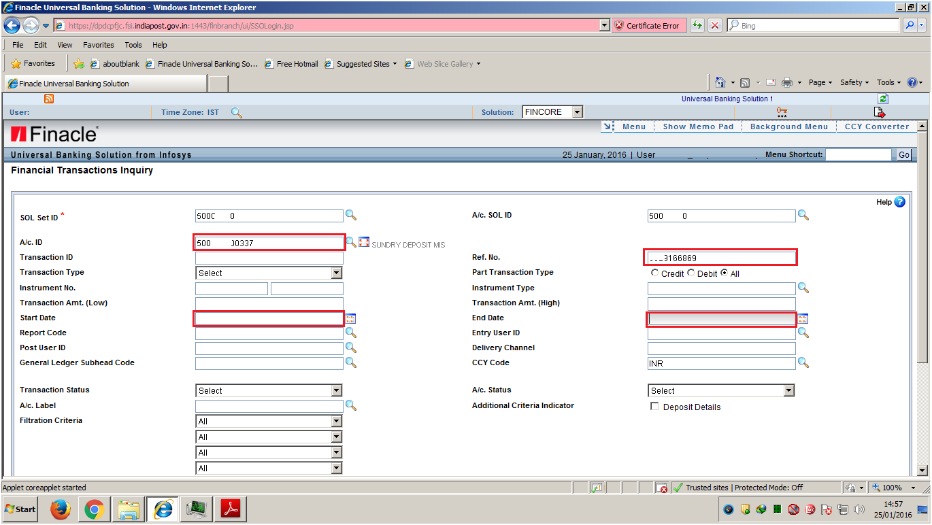
Task: Open the SOL Set ID lookup magnifier
Action: 351,215
